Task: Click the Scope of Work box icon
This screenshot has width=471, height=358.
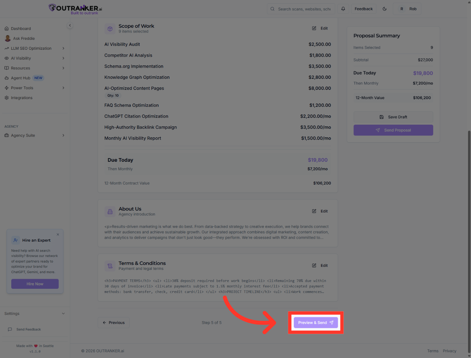Action: 110,29
